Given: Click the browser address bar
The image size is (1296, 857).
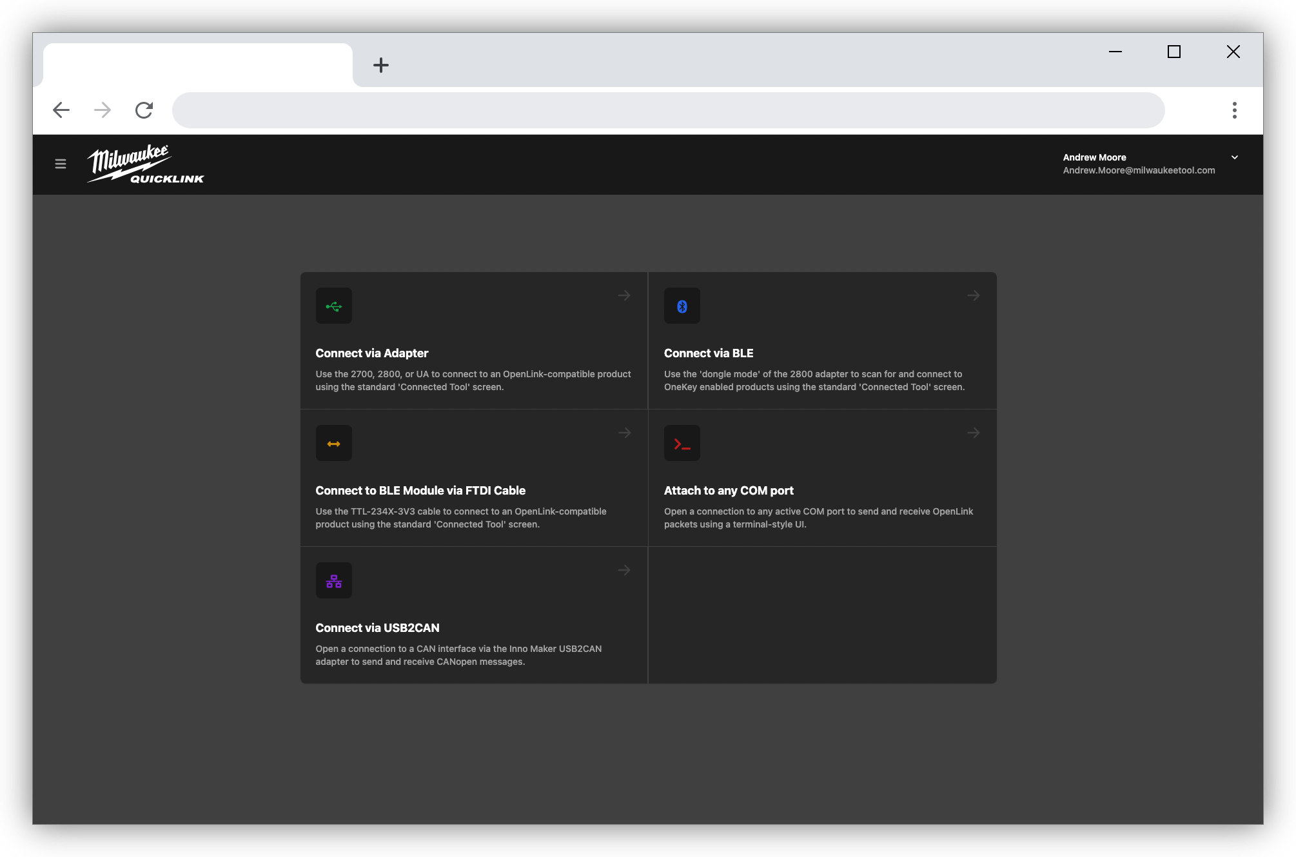Looking at the screenshot, I should click(x=669, y=110).
